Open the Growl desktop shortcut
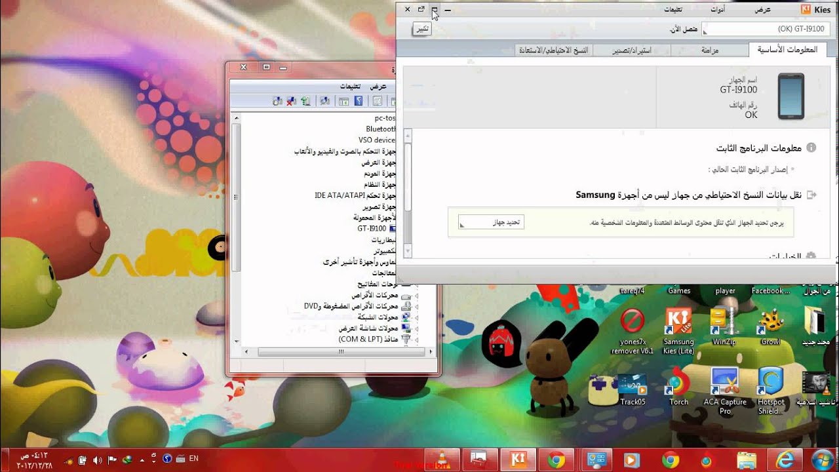The image size is (839, 472). (x=771, y=326)
